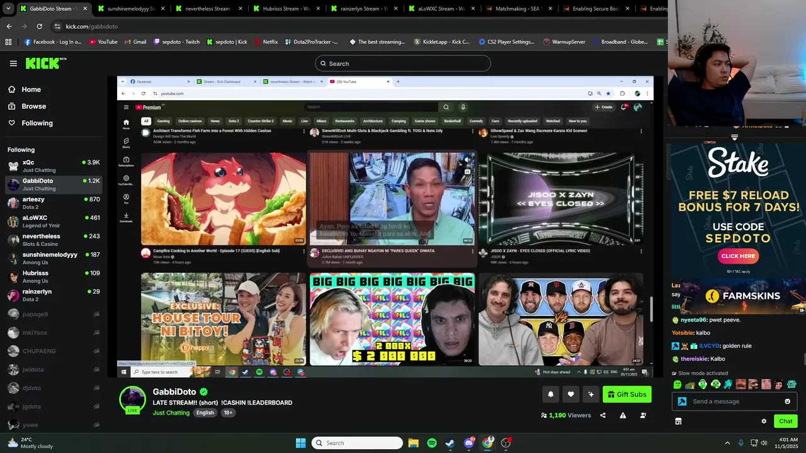Open the Dota2ProTracker bookmark
Screen dimensions: 806x453
click(x=311, y=42)
